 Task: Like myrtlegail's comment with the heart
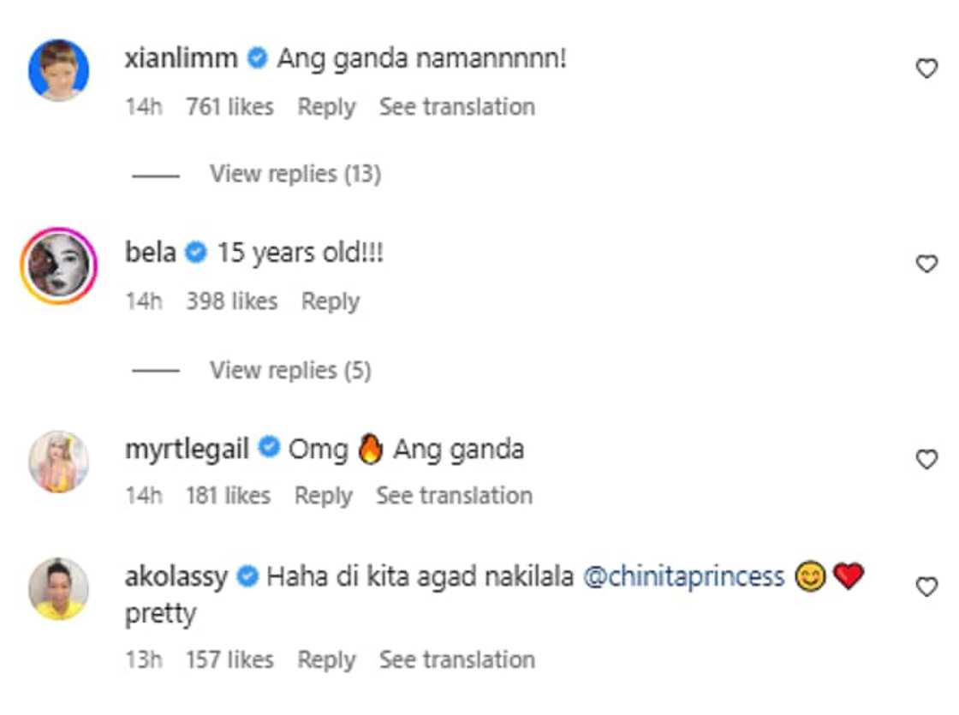[926, 460]
